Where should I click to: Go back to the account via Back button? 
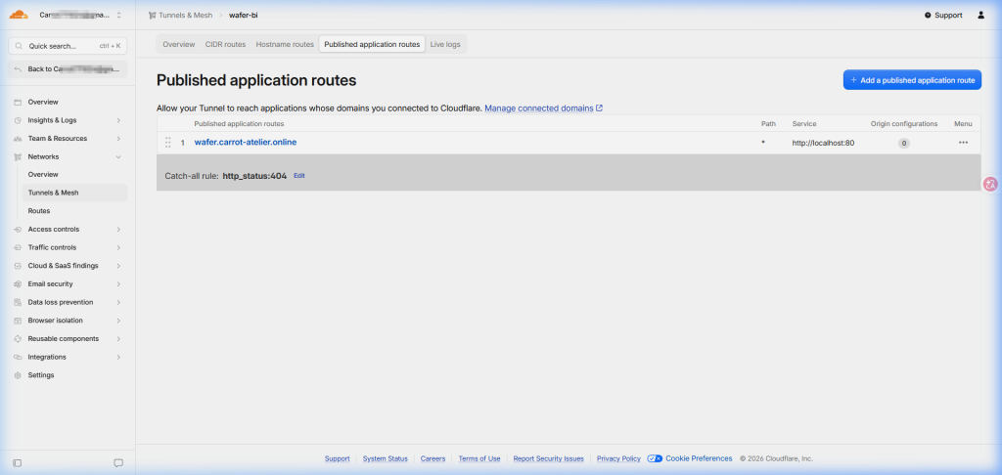(x=68, y=69)
